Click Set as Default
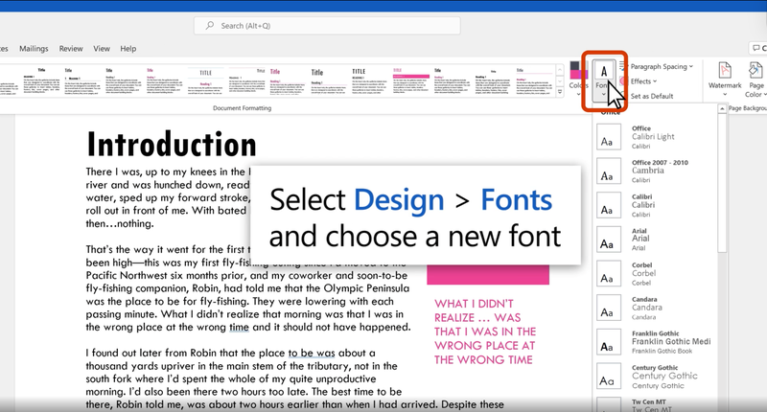The height and width of the screenshot is (412, 767). [x=646, y=96]
